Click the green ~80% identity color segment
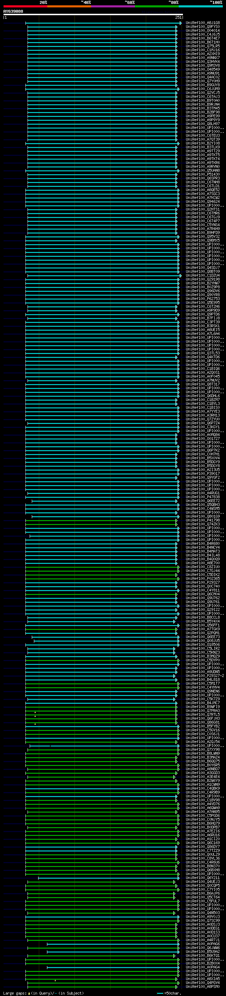 [157, 6]
